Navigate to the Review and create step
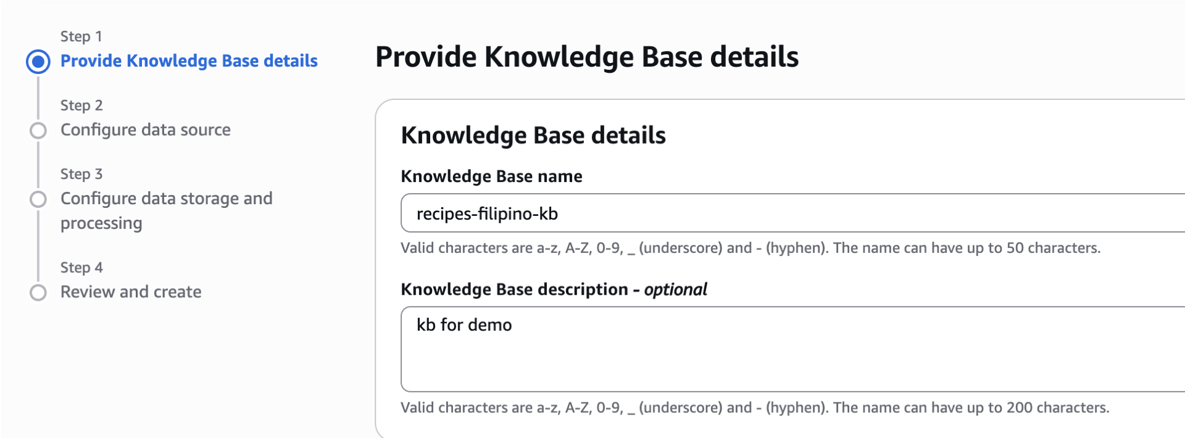 click(x=131, y=292)
